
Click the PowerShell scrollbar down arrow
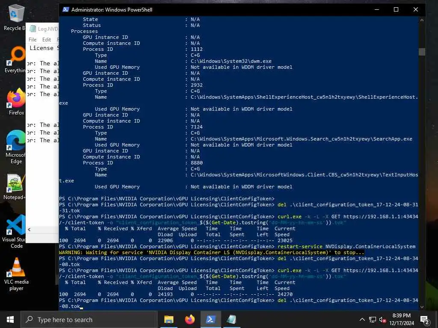tap(422, 307)
